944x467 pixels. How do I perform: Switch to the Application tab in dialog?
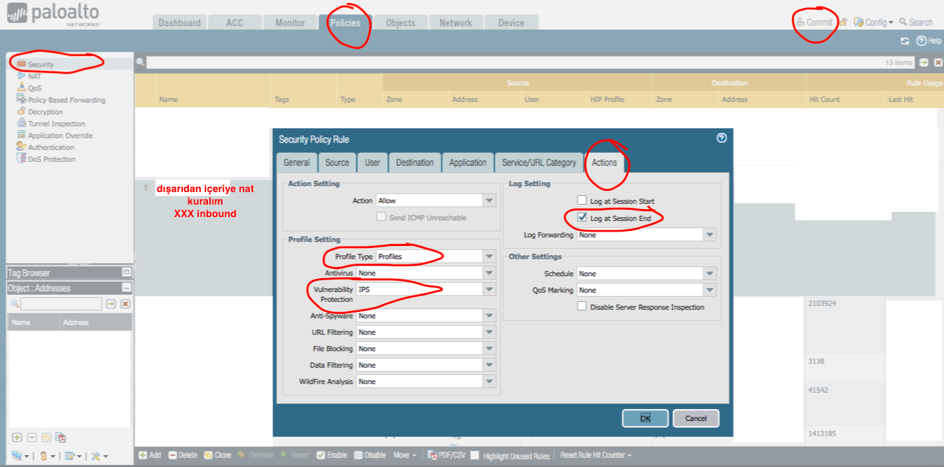coord(467,162)
